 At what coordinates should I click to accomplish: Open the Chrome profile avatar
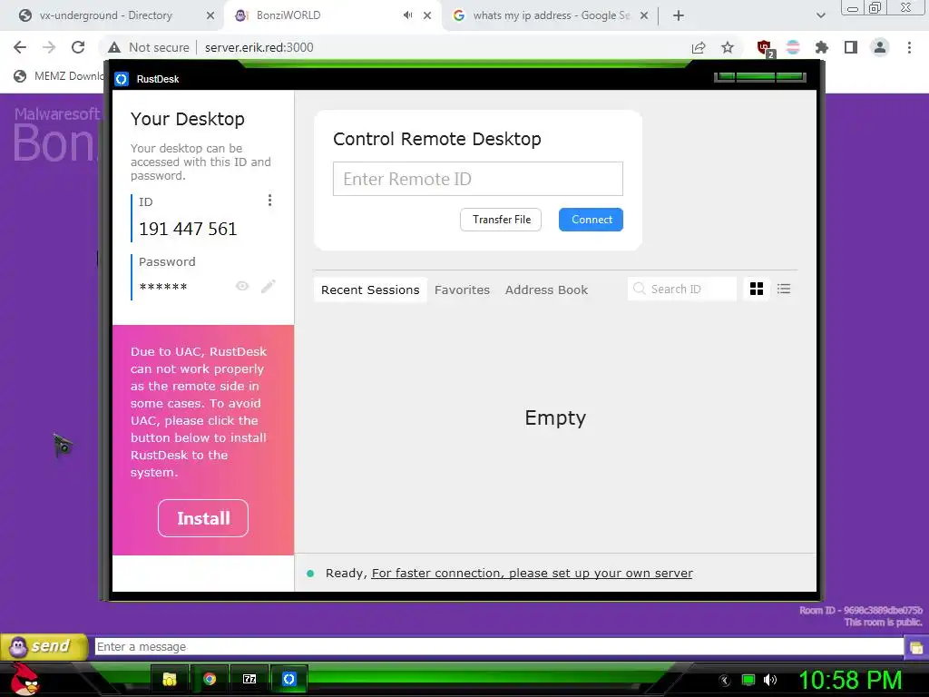pyautogui.click(x=880, y=47)
